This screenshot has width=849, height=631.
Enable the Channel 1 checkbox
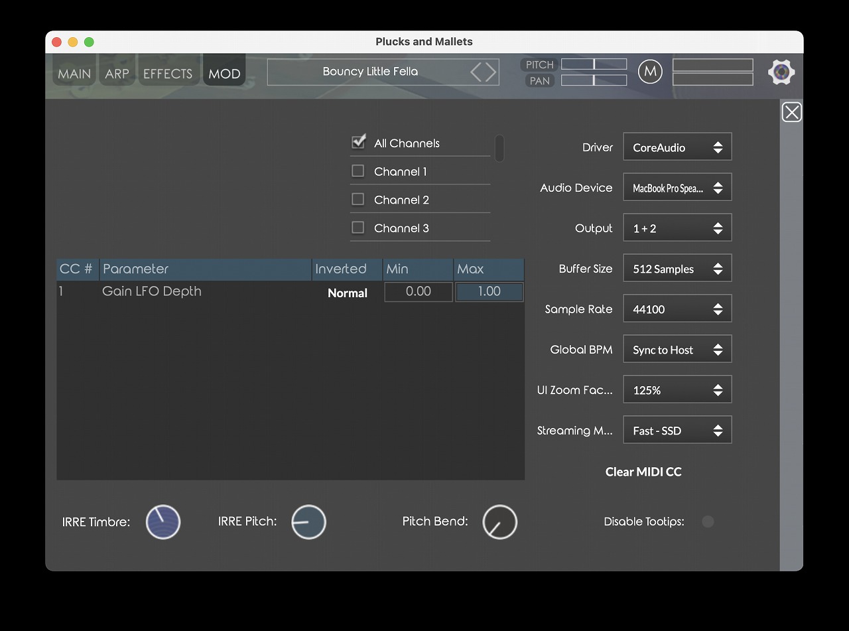click(x=358, y=171)
